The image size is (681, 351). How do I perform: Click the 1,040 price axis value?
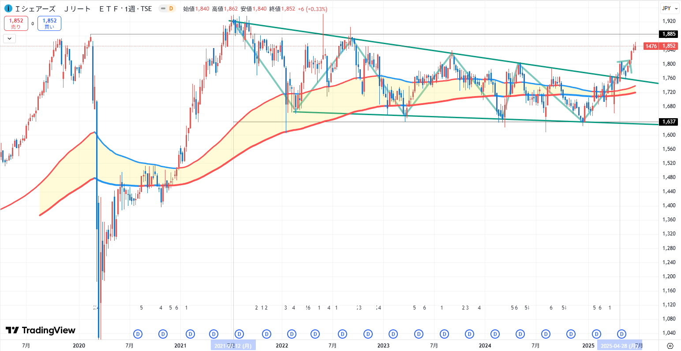(x=669, y=333)
